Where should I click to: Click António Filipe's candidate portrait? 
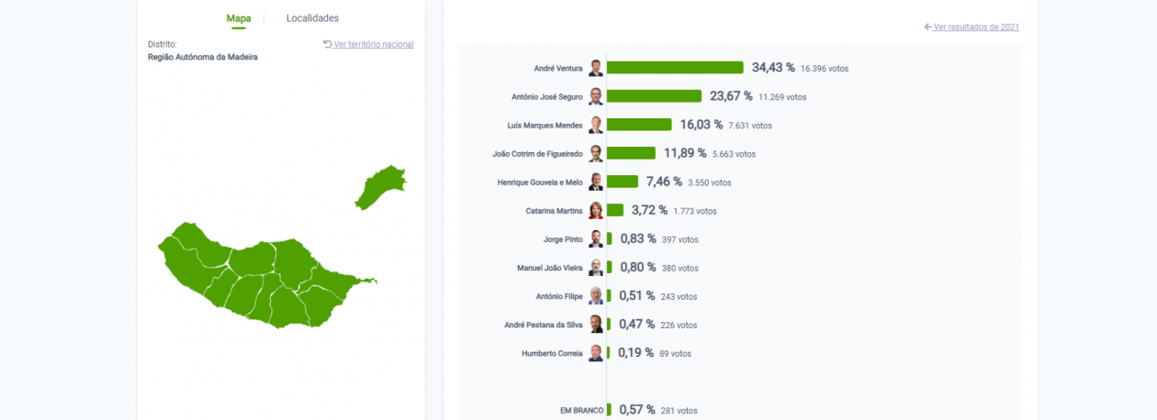(x=596, y=296)
